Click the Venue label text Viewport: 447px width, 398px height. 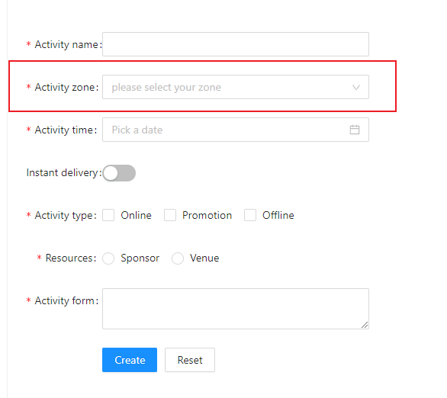204,258
